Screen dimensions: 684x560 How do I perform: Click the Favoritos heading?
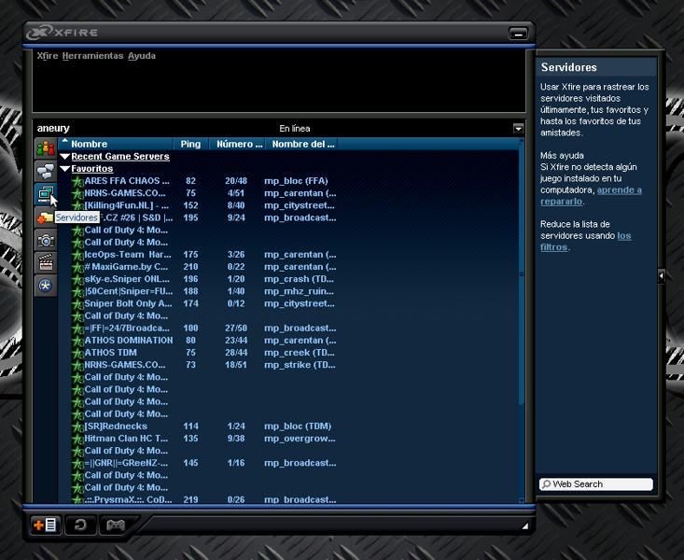pos(92,169)
